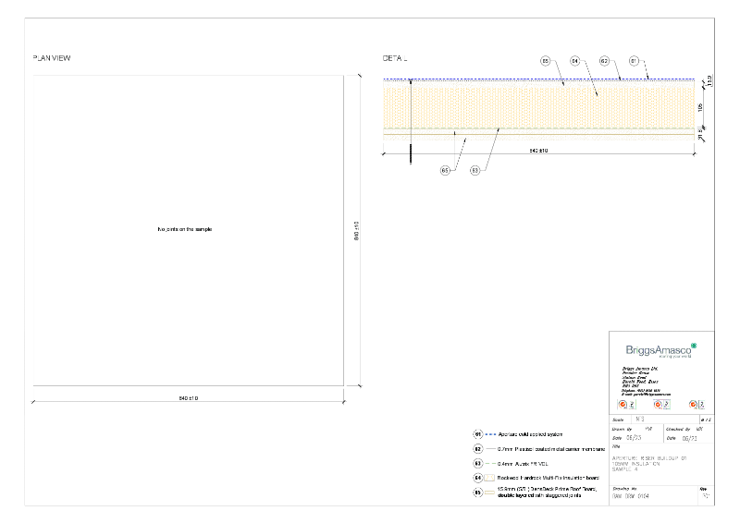Click the 'No joints on the sample' note
The image size is (740, 523).
(185, 229)
